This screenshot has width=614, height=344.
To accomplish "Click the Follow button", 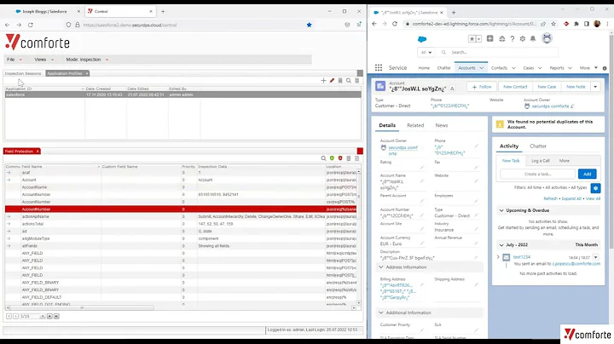I will point(481,87).
